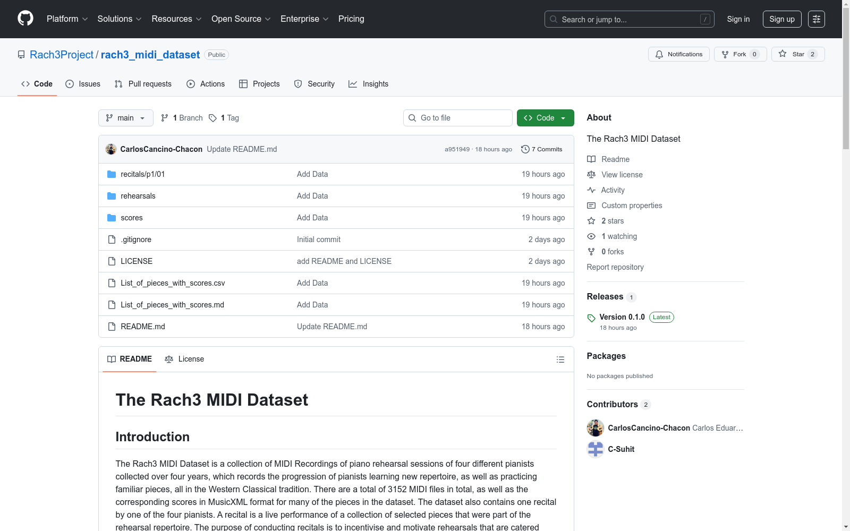850x531 pixels.
Task: Click the book icon next to Readme link
Action: (591, 159)
